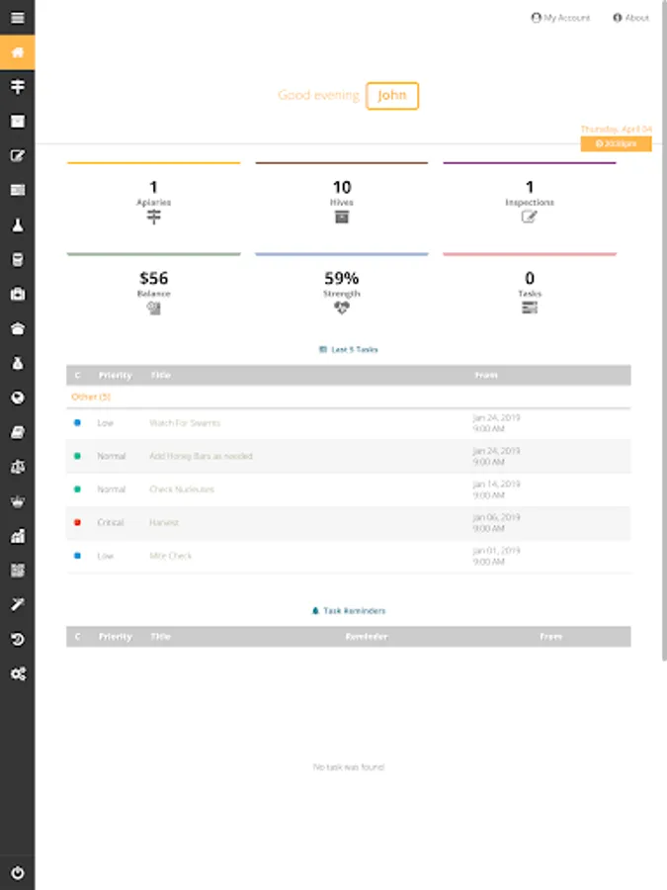Sort Task Reminders by Reminder column
This screenshot has width=667, height=890.
pos(367,637)
